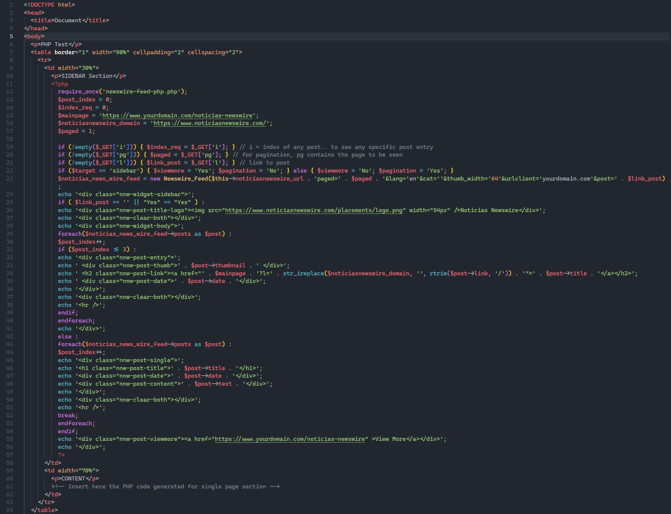Viewport: 671px width, 514px height.
Task: Click the nnw-widget-sidebar echo line
Action: [x=126, y=194]
